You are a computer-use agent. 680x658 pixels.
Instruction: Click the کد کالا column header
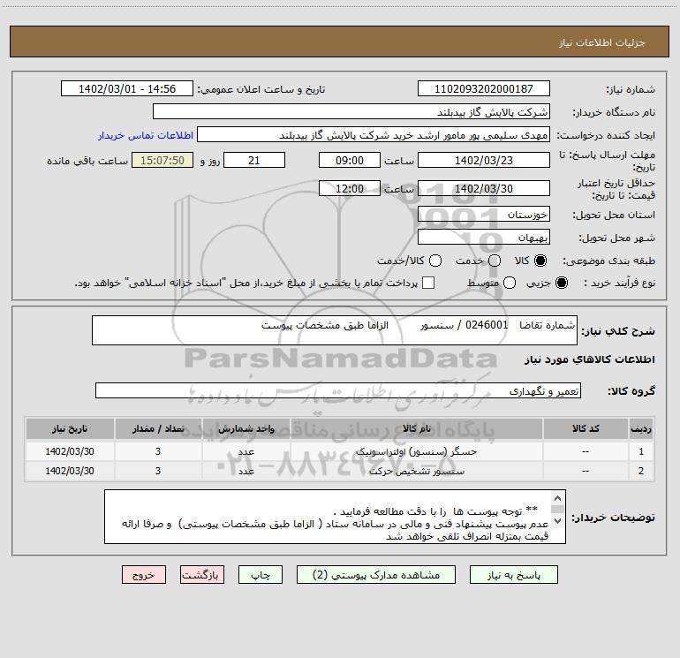(x=586, y=429)
